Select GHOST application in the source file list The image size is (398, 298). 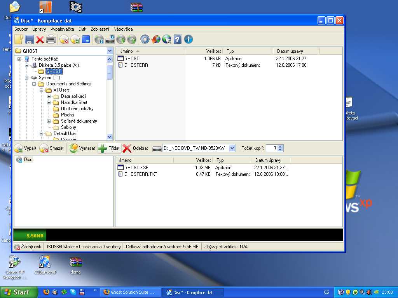[131, 59]
